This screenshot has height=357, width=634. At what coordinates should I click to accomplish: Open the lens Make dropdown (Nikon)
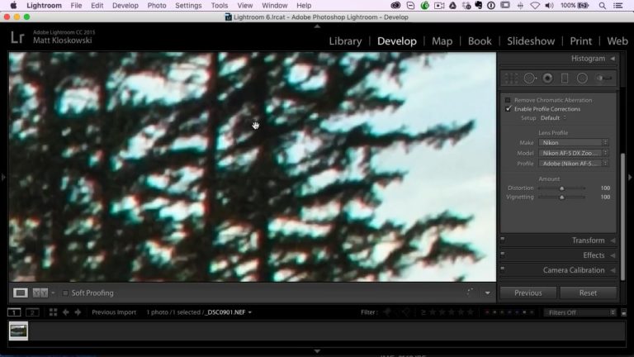pyautogui.click(x=574, y=142)
